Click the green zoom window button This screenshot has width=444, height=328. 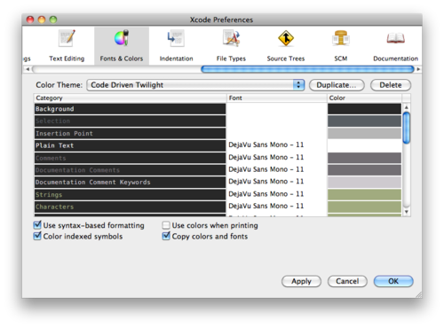[53, 20]
